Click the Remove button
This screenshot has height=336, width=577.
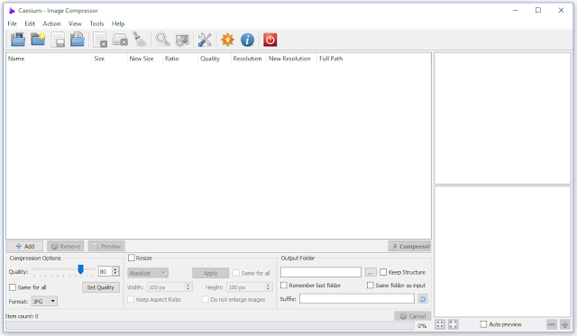coord(66,246)
